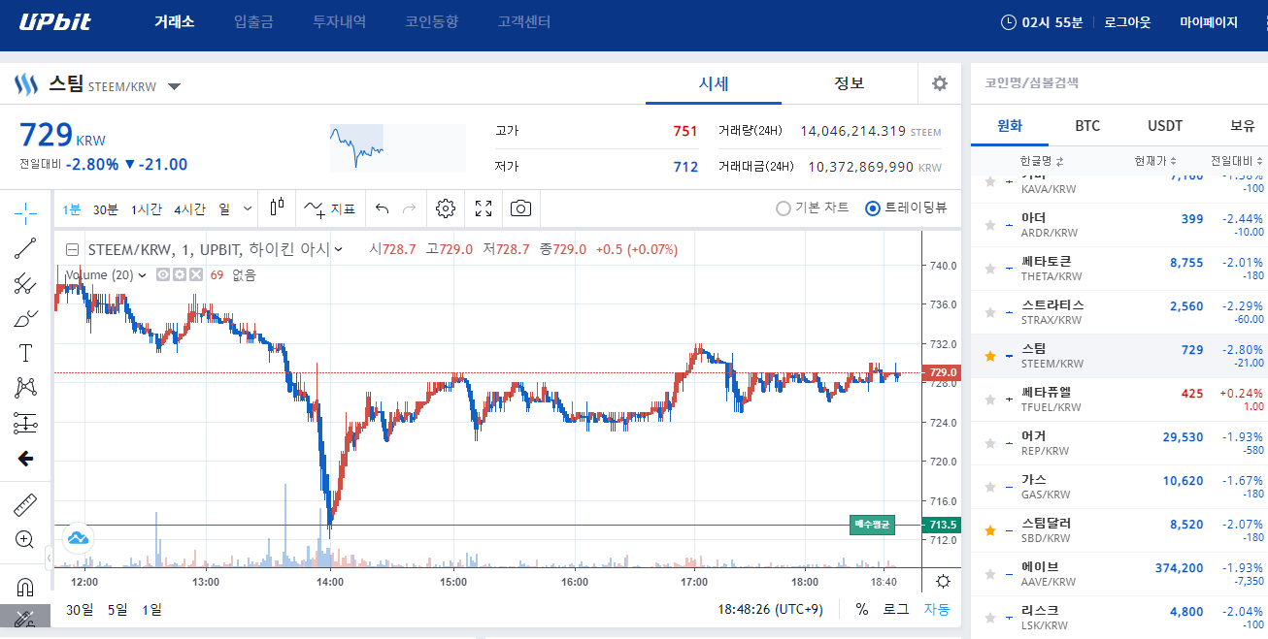Click the candlestick chart style icon
Image resolution: width=1268 pixels, height=639 pixels.
coord(278,208)
